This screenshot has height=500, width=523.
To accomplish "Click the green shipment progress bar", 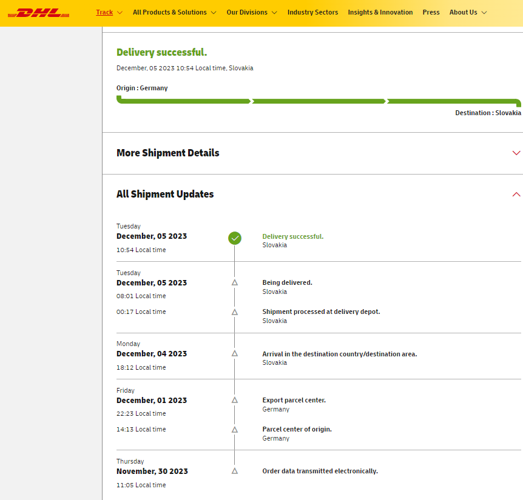I will (318, 101).
